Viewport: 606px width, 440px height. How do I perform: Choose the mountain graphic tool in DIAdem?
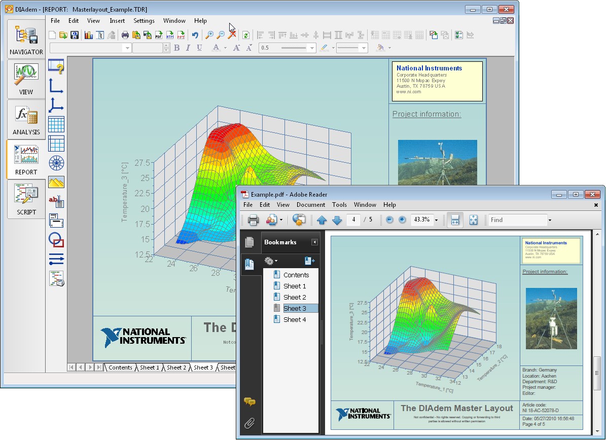tap(56, 182)
